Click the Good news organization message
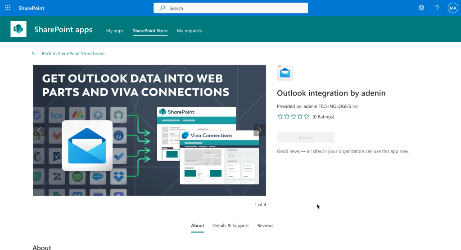The image size is (461, 250). (343, 151)
